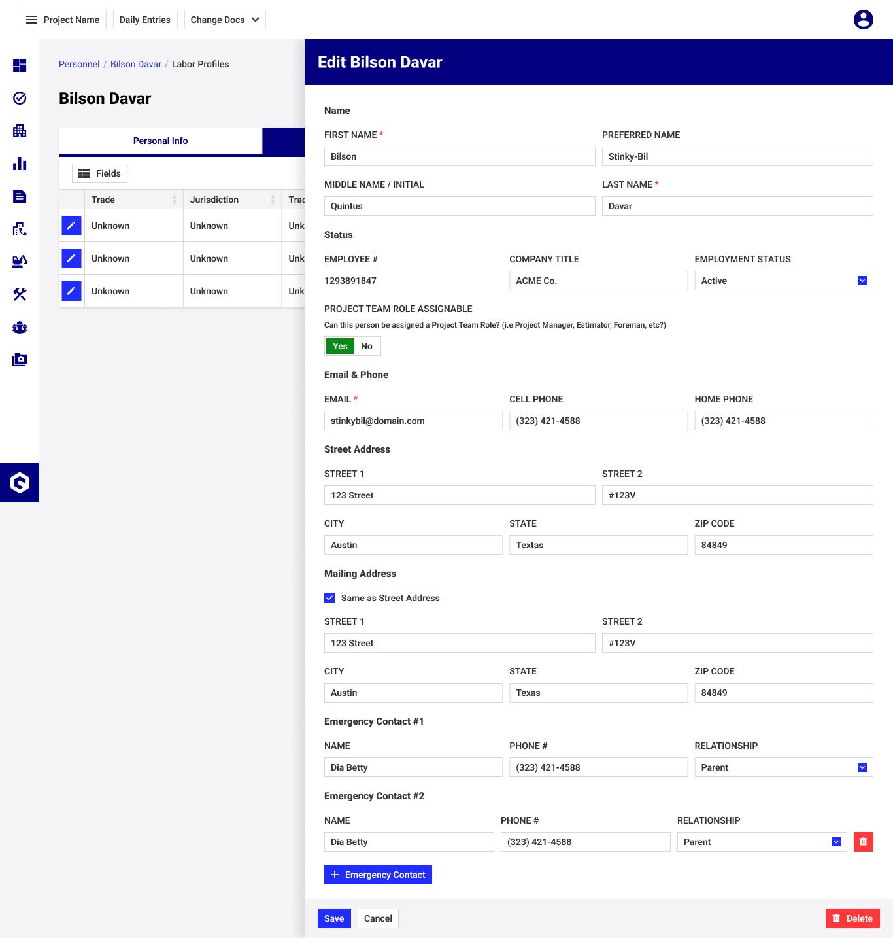Click the user profile avatar icon
893x938 pixels.
[863, 20]
